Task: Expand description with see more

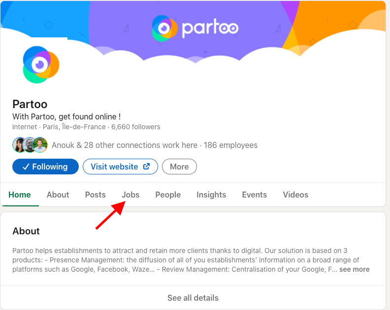Action: [x=355, y=269]
